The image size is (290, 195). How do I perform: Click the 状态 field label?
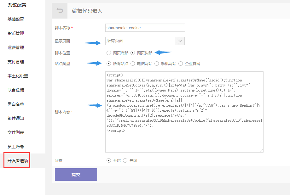pos(59,161)
